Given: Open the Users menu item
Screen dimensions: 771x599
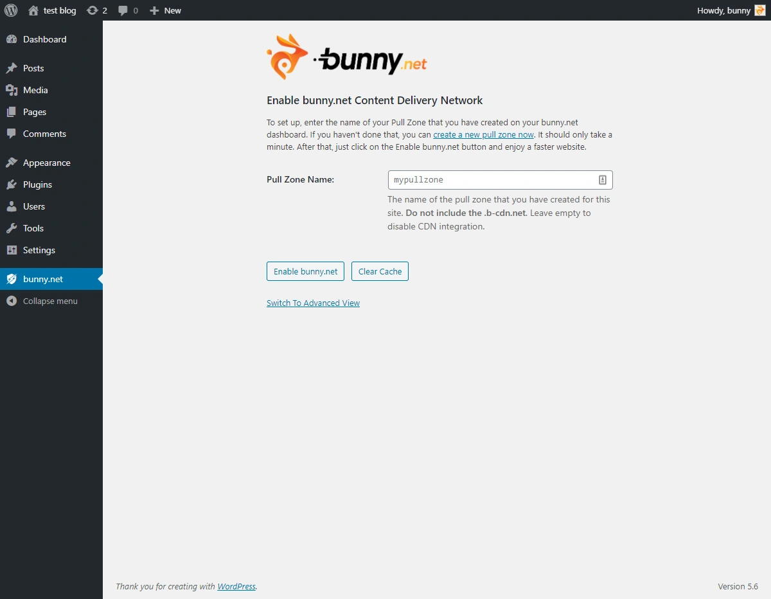Looking at the screenshot, I should tap(51, 206).
